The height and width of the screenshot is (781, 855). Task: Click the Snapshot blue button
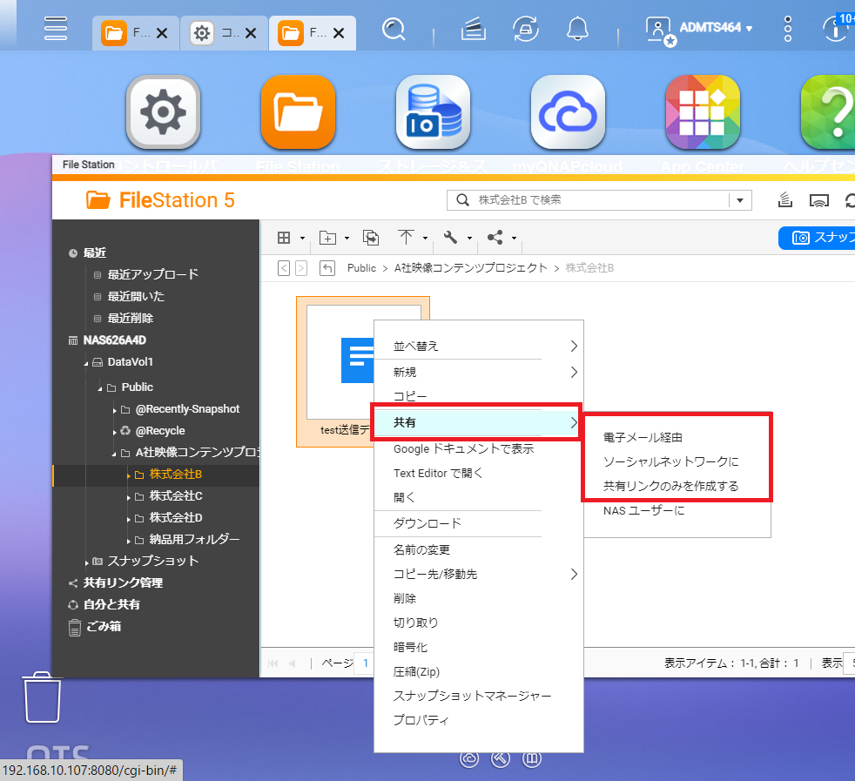pos(817,238)
